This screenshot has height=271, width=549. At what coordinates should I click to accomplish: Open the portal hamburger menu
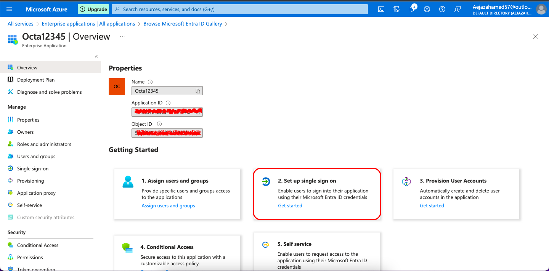[x=9, y=9]
